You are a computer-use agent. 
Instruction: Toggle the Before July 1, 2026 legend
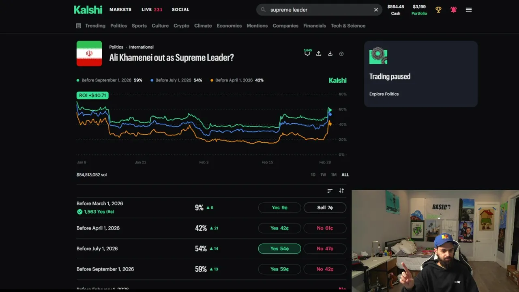tap(176, 80)
